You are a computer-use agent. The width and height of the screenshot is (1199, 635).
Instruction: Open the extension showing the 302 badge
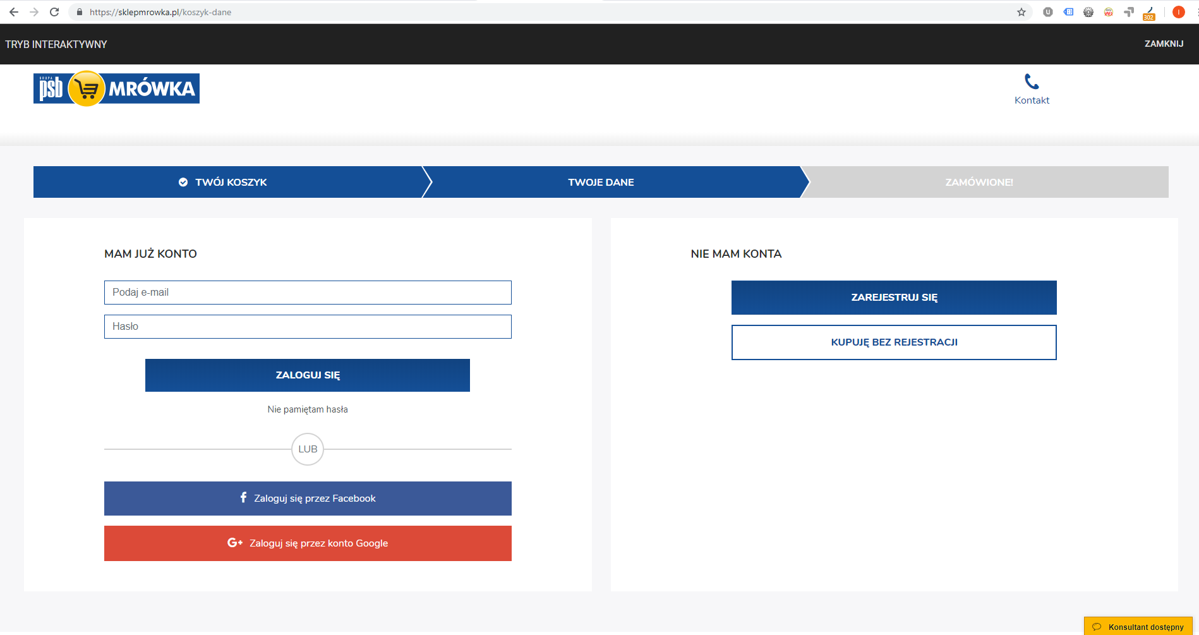[1148, 13]
